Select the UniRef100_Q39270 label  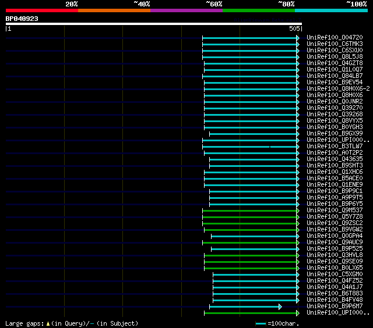coord(335,108)
